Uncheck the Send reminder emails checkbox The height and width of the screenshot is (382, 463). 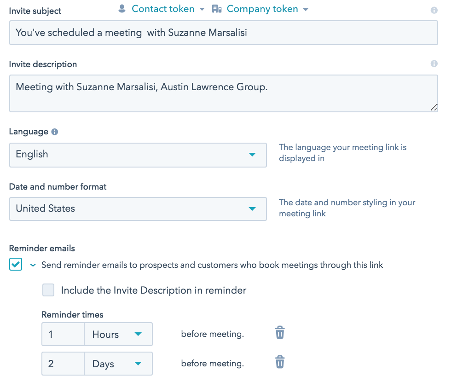tap(16, 265)
